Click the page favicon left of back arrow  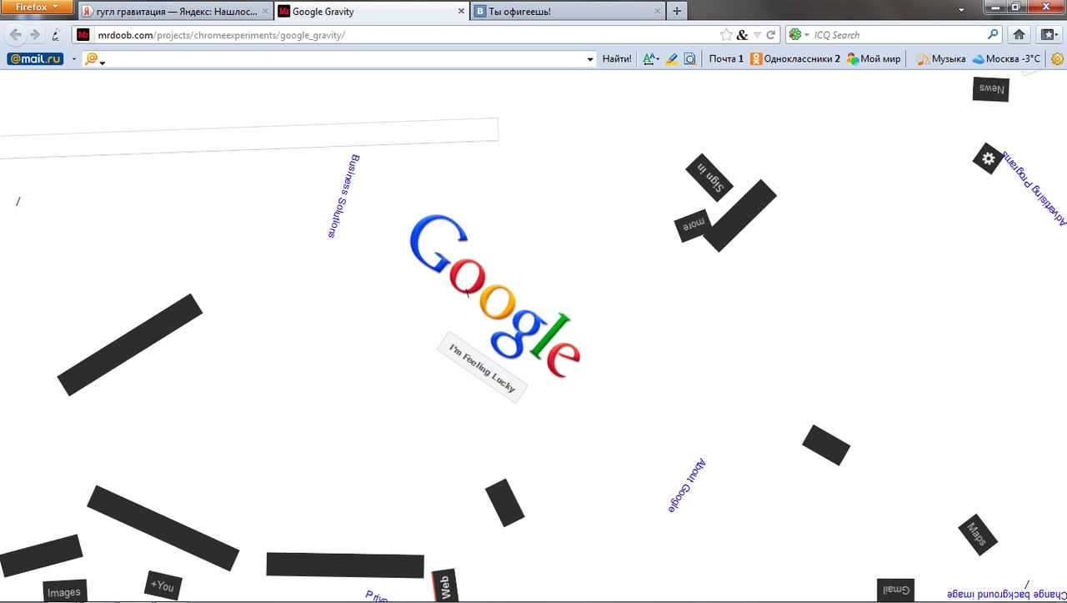pos(56,36)
